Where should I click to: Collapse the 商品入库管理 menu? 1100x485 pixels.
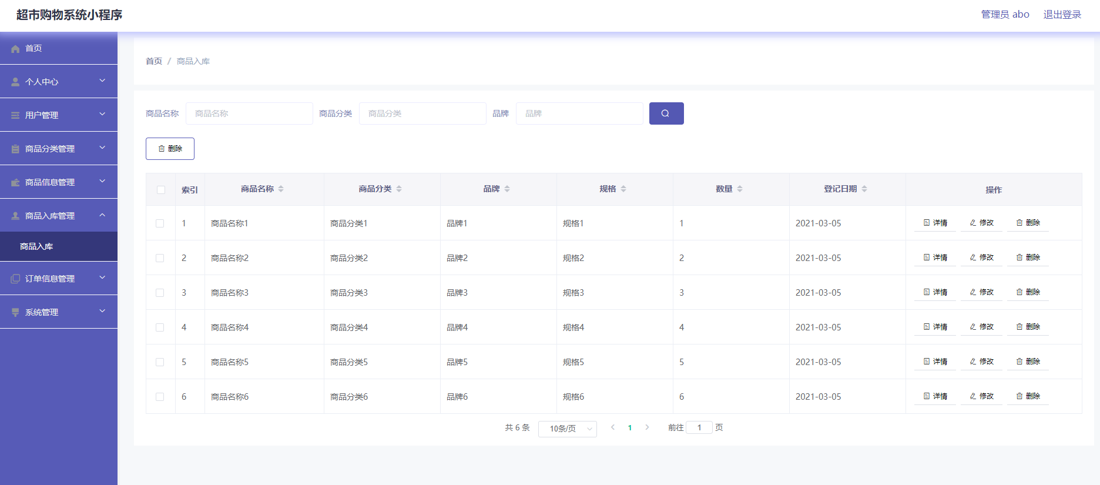point(59,216)
